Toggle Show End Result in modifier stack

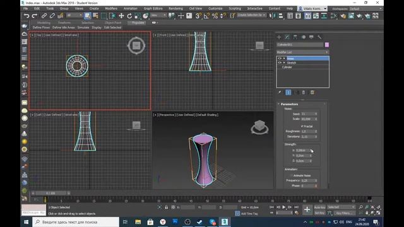pyautogui.click(x=288, y=93)
